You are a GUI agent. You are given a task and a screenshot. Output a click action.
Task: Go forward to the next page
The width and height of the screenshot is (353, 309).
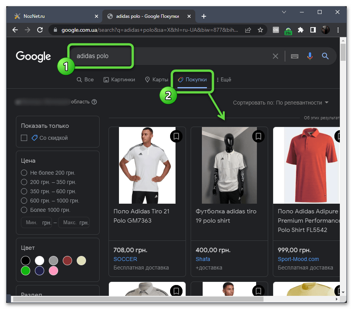28,30
